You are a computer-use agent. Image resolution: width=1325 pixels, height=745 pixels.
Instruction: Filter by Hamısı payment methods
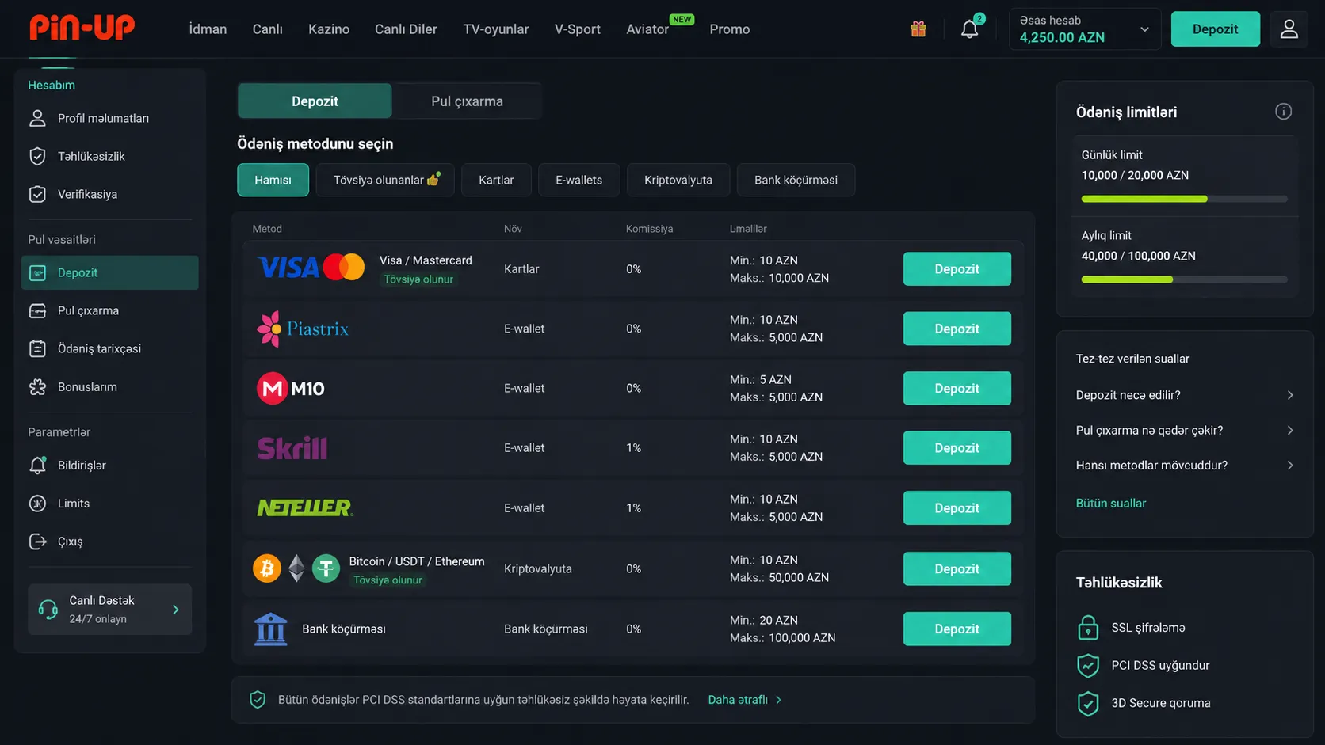273,180
